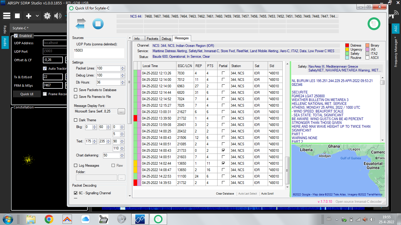
Task: Click Lagos on the map
Action: pyautogui.click(x=355, y=149)
